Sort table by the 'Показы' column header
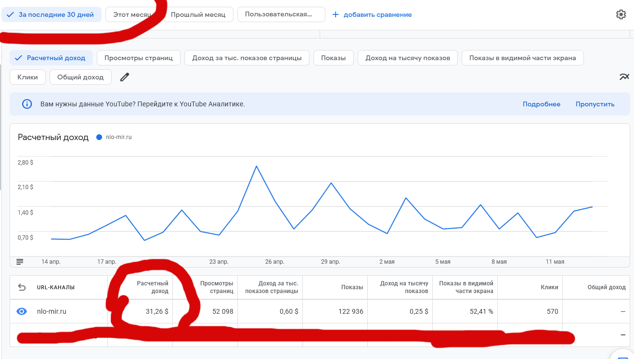 (x=352, y=287)
